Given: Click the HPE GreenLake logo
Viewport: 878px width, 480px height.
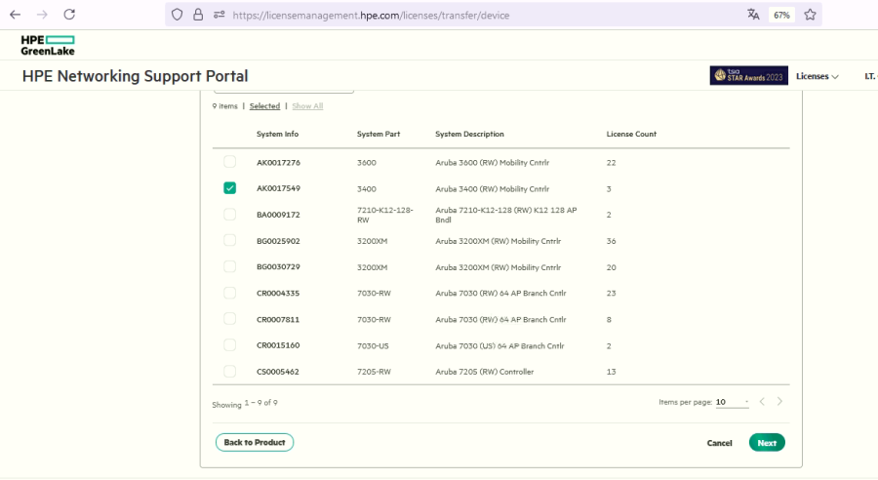Looking at the screenshot, I should (47, 45).
